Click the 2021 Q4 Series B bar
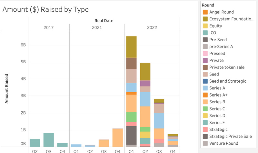Viewport: 258px width, 153px height. pos(117,138)
